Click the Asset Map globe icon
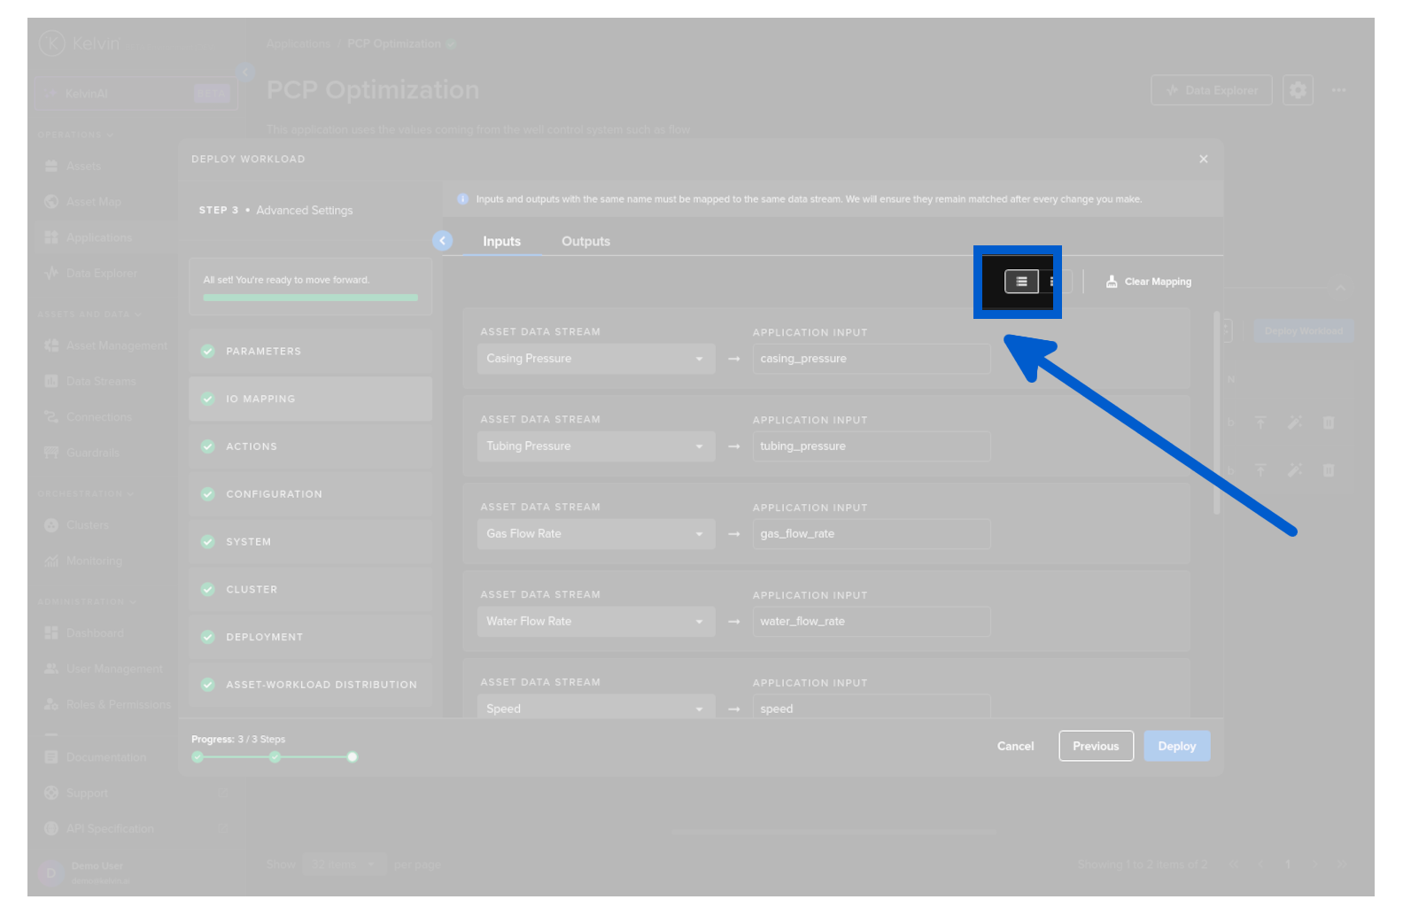The width and height of the screenshot is (1403, 915). click(51, 202)
